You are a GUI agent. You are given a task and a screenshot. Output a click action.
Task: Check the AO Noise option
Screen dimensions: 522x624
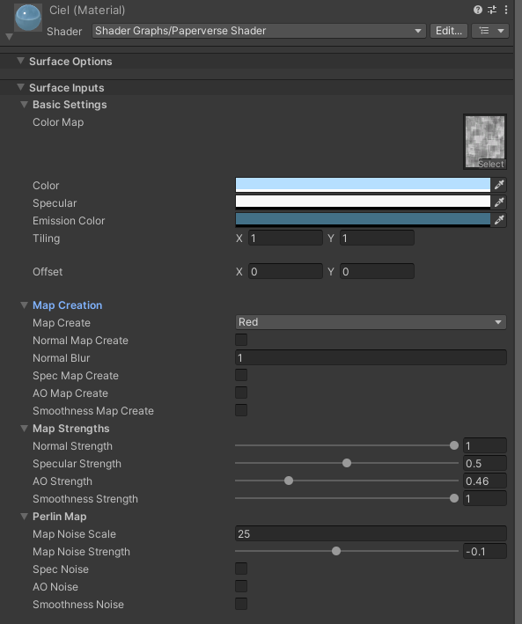coord(241,586)
